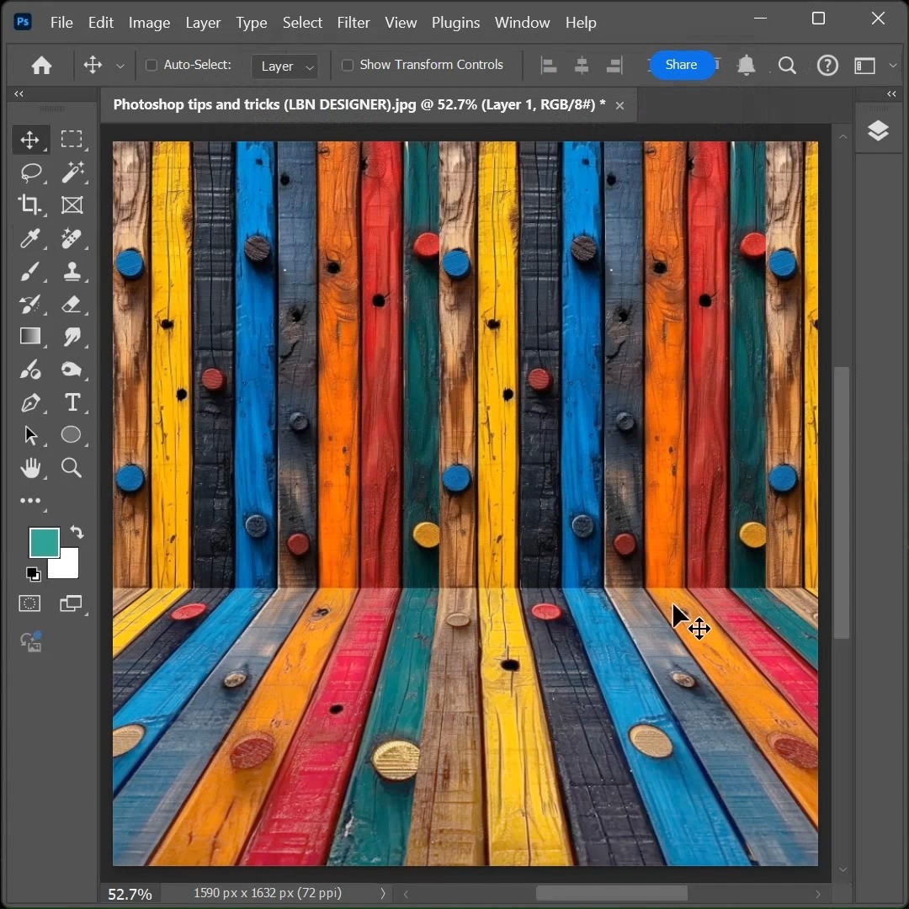Select the Sponge tool icon
Screen dimensions: 909x909
(x=72, y=369)
